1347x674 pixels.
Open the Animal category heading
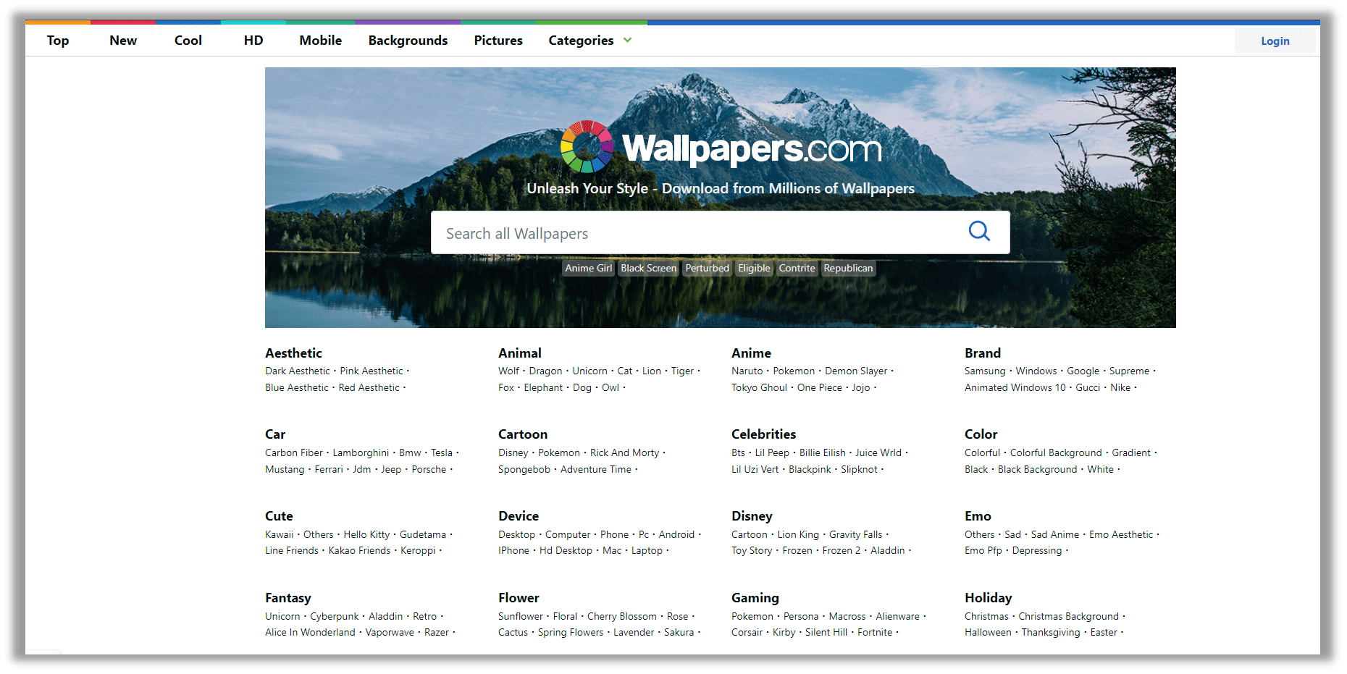520,353
